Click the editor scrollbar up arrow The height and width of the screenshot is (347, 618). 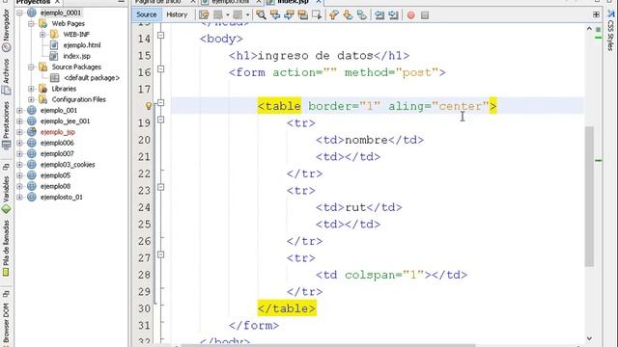coord(589,29)
